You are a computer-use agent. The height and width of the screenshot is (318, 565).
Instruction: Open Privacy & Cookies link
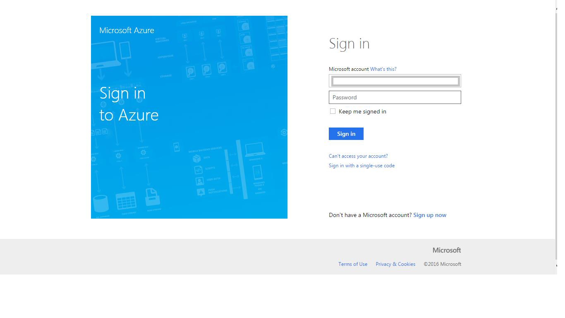coord(395,264)
